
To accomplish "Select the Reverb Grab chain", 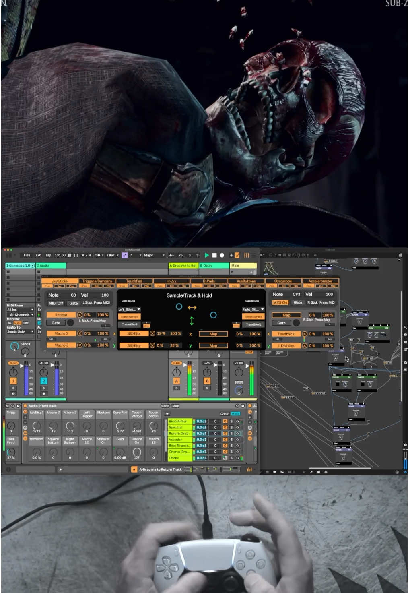I will click(180, 433).
